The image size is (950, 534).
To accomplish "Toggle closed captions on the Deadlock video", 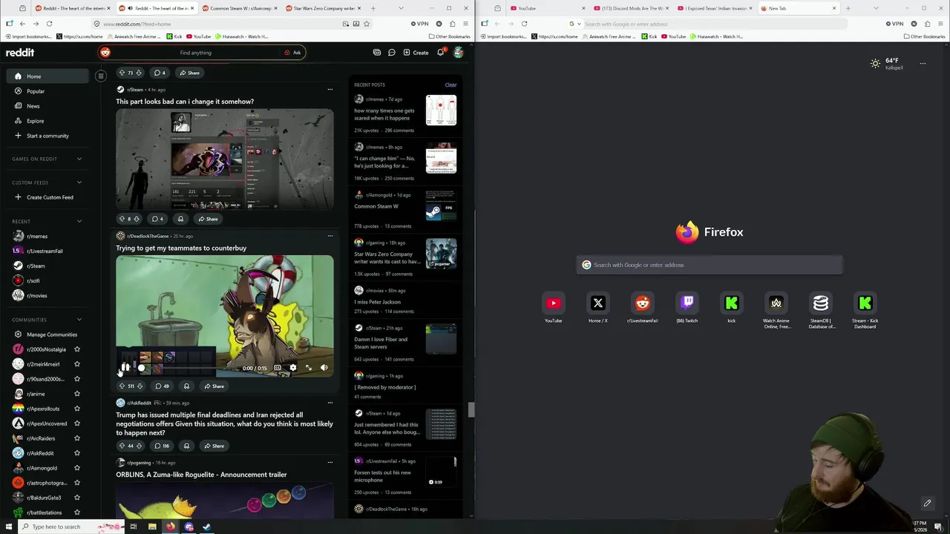I will 278,368.
